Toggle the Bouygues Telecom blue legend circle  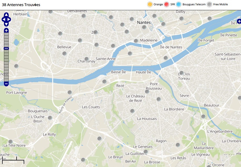coord(179,4)
